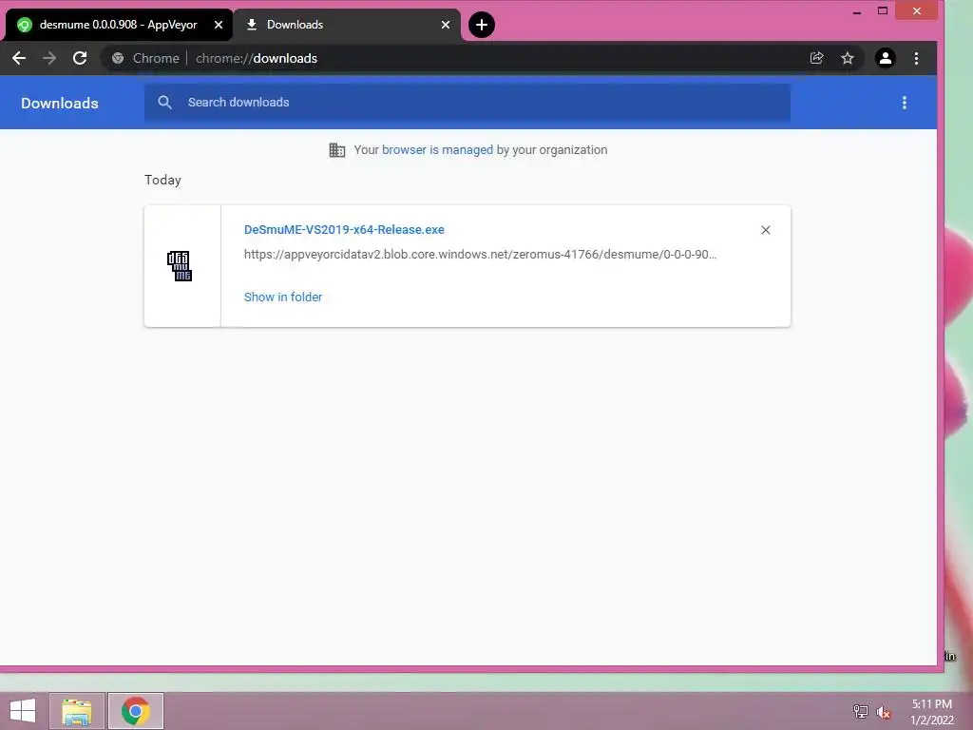Click the Today date label

pos(162,180)
